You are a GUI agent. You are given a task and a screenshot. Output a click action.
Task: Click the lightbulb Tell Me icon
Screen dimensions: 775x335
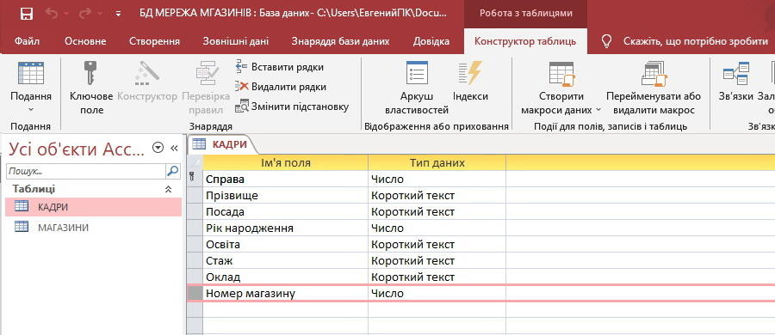tap(607, 41)
